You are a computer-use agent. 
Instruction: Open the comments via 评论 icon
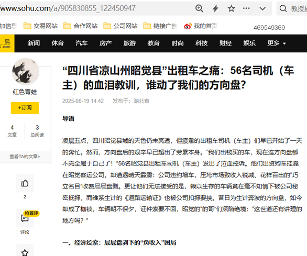pyautogui.click(x=25, y=218)
